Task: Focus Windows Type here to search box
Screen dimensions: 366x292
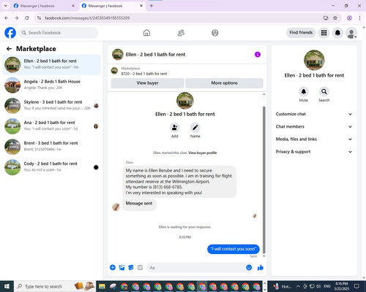Action: 56,286
